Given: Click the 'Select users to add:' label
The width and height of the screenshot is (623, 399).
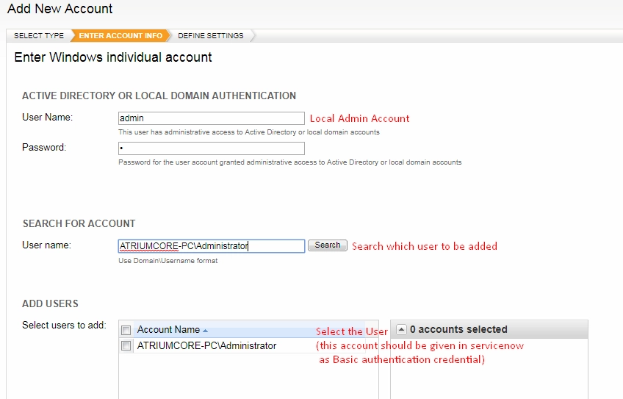Looking at the screenshot, I should 65,325.
